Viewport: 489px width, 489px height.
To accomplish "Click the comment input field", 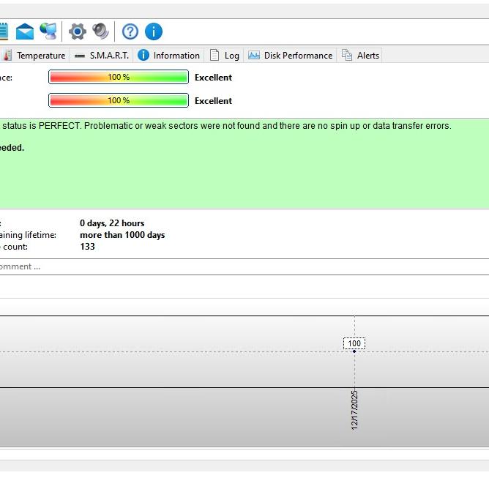I will pos(220,267).
